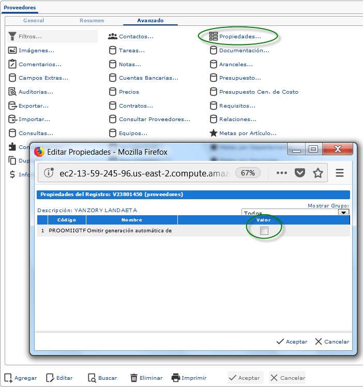Screen dimensions: 363x387
Task: Click the Editar pencil icon
Action: [x=50, y=378]
